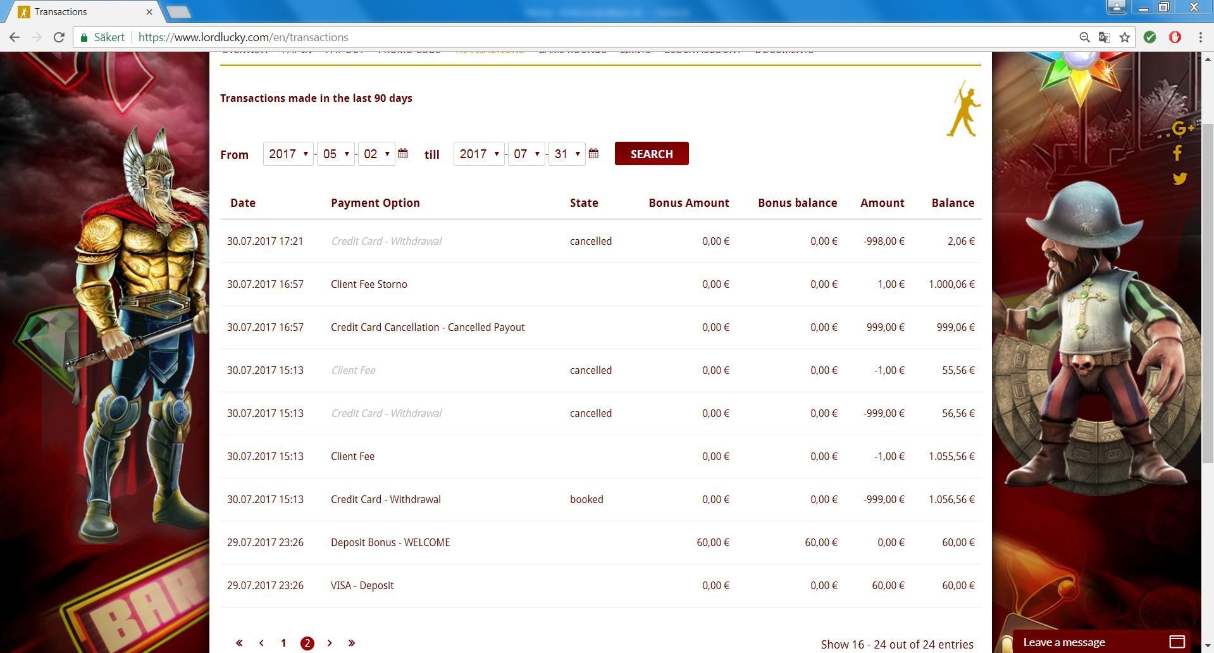
Task: Expand the Leave a message chat window icon
Action: (x=1177, y=642)
